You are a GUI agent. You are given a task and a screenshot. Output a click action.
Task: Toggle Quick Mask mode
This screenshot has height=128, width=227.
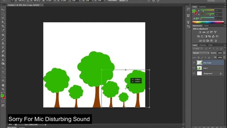pos(3,101)
